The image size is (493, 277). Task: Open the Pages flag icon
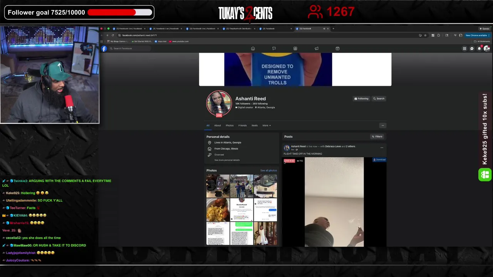(274, 48)
